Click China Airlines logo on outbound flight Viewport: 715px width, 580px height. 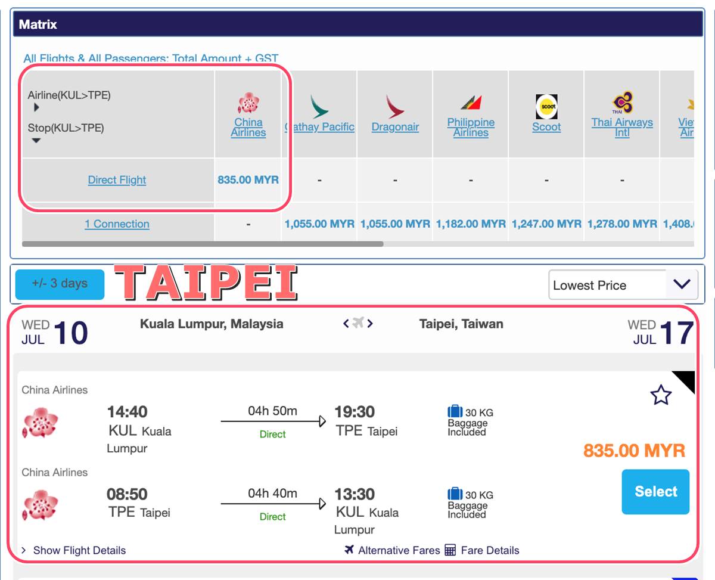tap(41, 423)
